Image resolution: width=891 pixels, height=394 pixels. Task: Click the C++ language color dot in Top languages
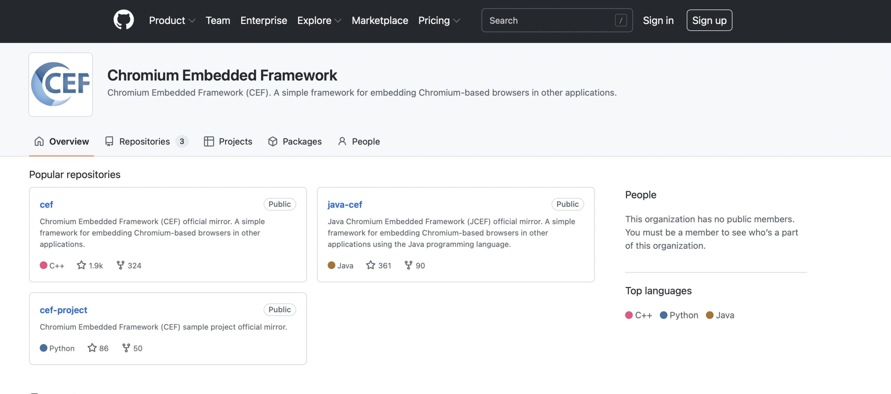pyautogui.click(x=629, y=315)
